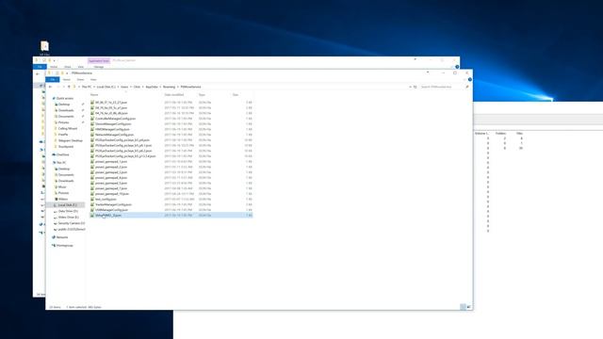
Task: Jump to Roaming in the breadcrumb path
Action: 169,87
